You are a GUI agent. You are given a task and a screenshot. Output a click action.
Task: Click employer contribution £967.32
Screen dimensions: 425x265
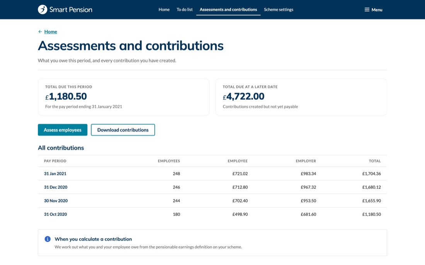pyautogui.click(x=308, y=187)
